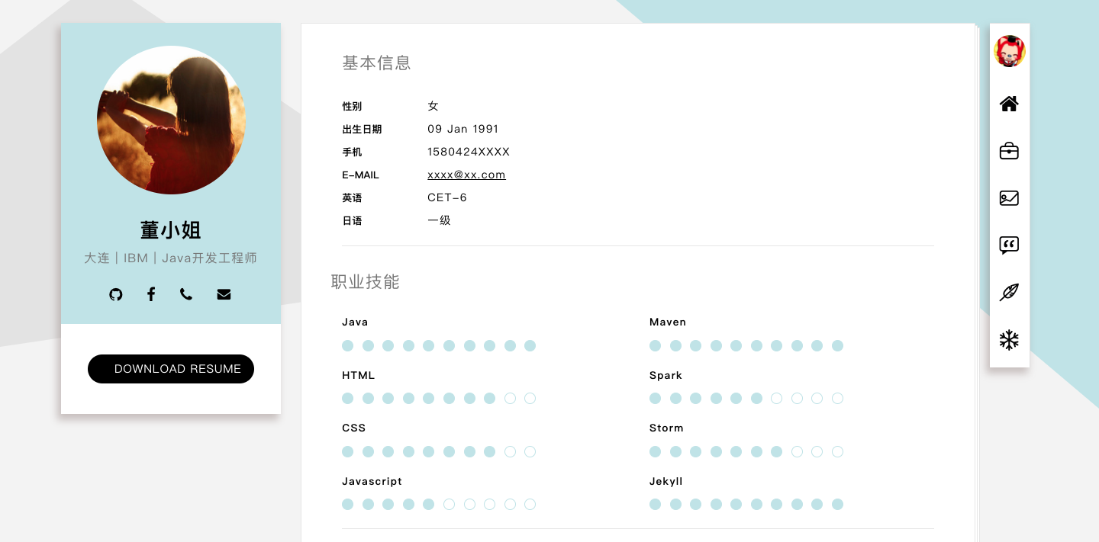The image size is (1099, 542).
Task: Toggle the last empty HTML skill dot
Action: pyautogui.click(x=530, y=398)
